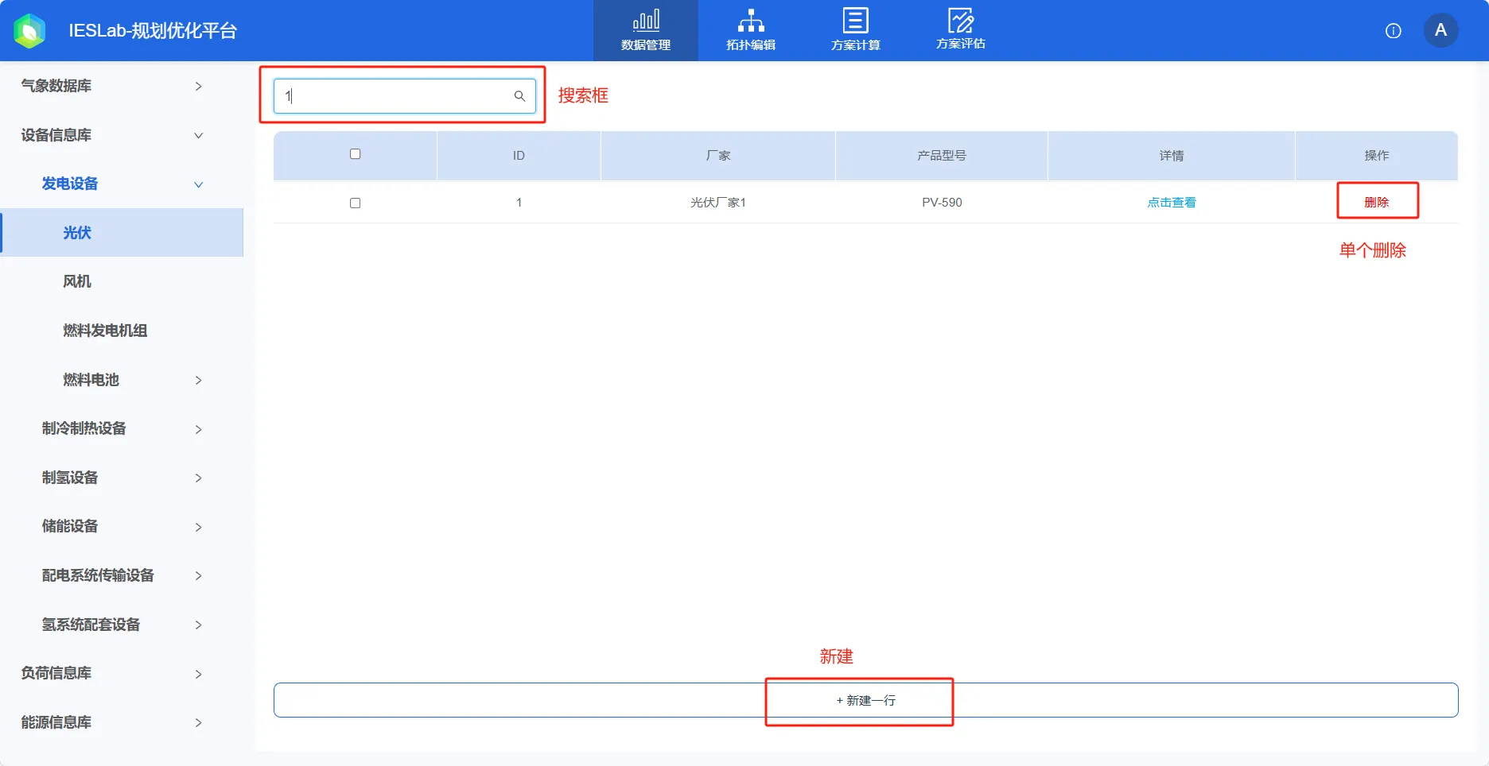Image resolution: width=1489 pixels, height=766 pixels.
Task: Open the 设备信息库 menu label
Action: (x=56, y=135)
